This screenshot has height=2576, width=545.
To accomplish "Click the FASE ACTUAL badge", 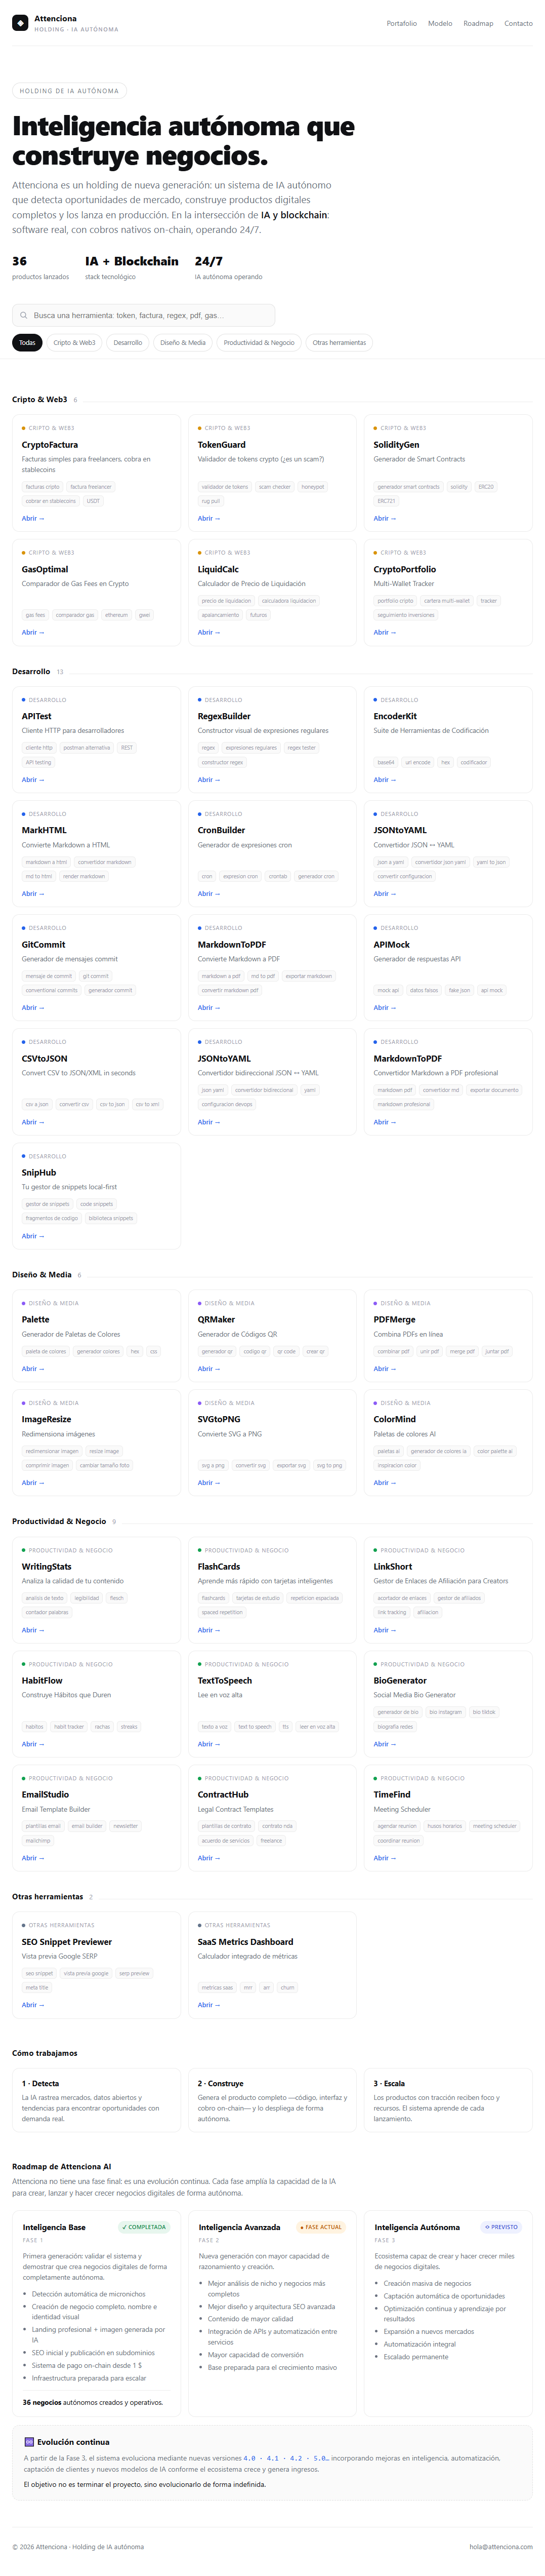I will [x=320, y=2227].
